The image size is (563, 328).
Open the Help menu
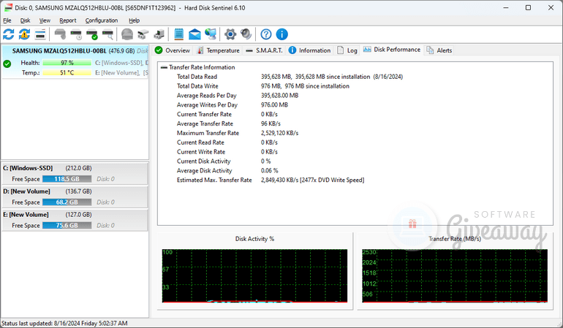pyautogui.click(x=135, y=20)
